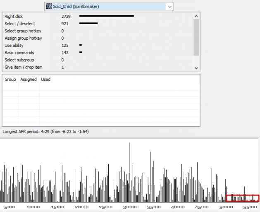Click the Use ability count 125

(65, 46)
